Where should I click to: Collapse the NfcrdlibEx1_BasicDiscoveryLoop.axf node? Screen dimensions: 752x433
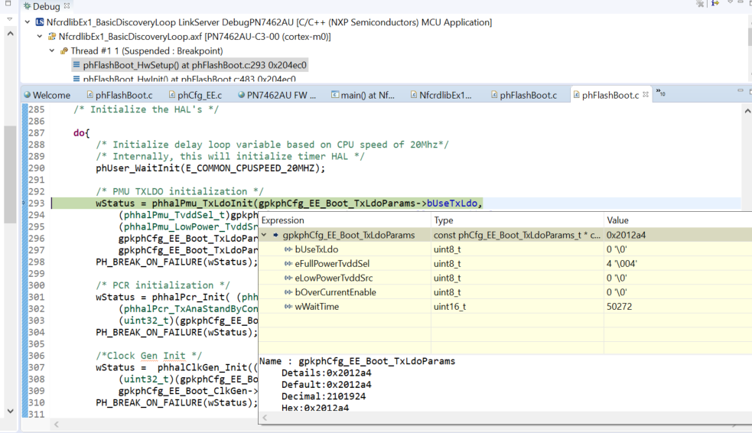point(40,37)
